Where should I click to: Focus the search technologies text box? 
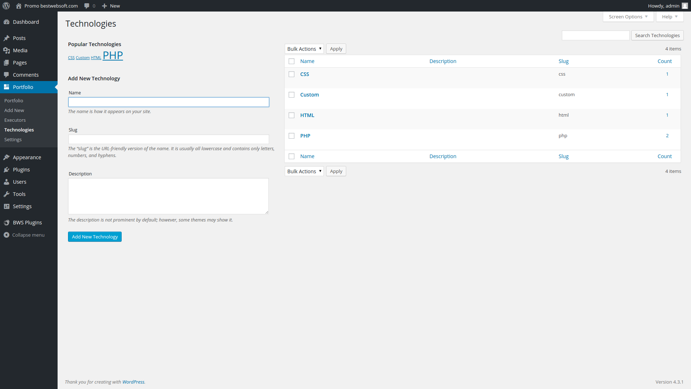[596, 35]
